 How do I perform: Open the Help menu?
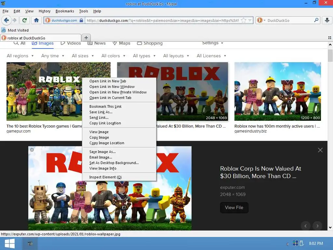point(97,11)
